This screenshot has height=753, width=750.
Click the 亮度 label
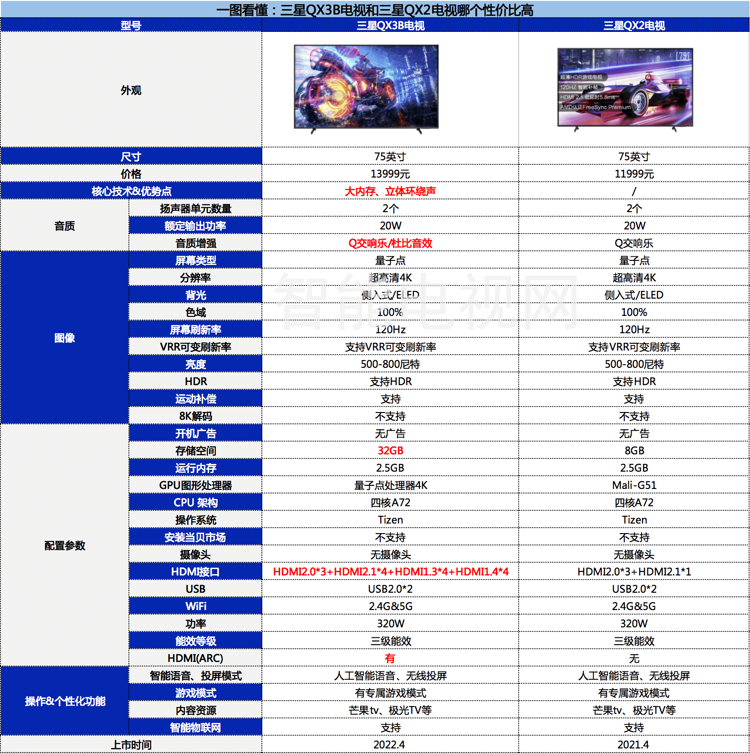[195, 364]
